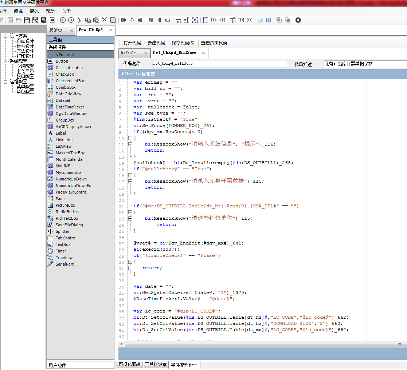Viewport: 407px width, 370px height.
Task: Click the delete (X) toolbar icon
Action: [104, 20]
